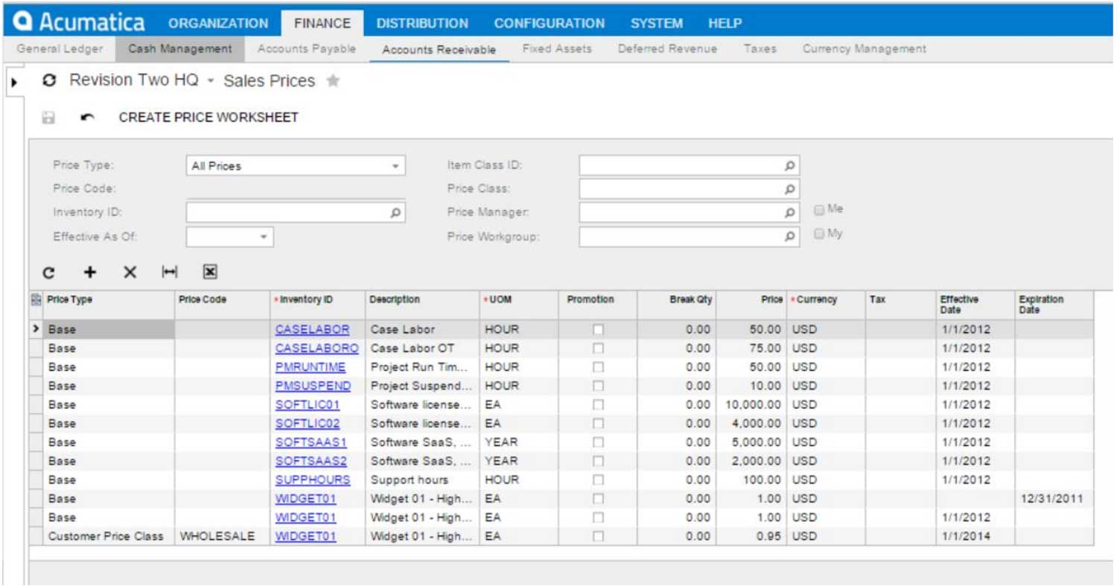Enable the Me checkbox
This screenshot has width=1117, height=586.
coord(819,210)
